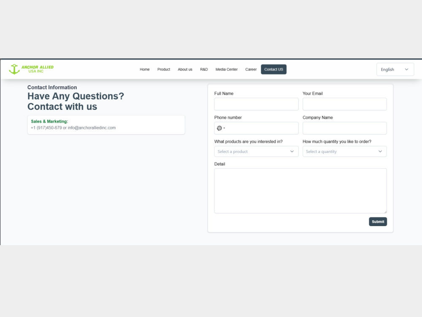This screenshot has width=422, height=317.
Task: Click the Anchor Allied USA Inc logo
Action: (31, 69)
